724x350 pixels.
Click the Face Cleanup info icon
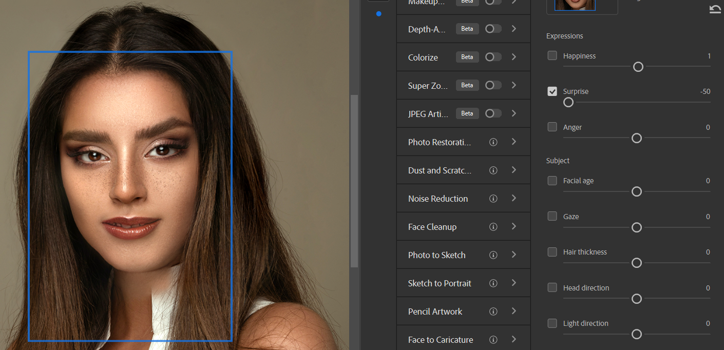coord(493,227)
